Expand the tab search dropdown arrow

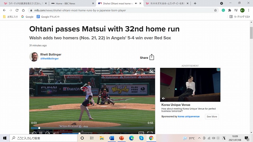tap(222, 3)
